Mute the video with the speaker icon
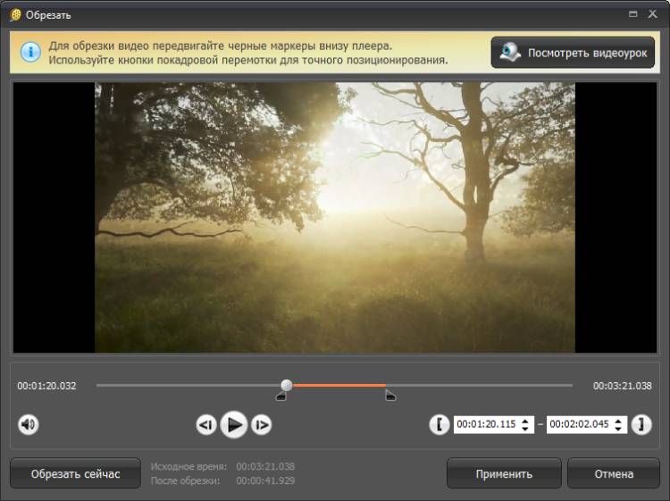Viewport: 670px width, 501px height. (29, 425)
